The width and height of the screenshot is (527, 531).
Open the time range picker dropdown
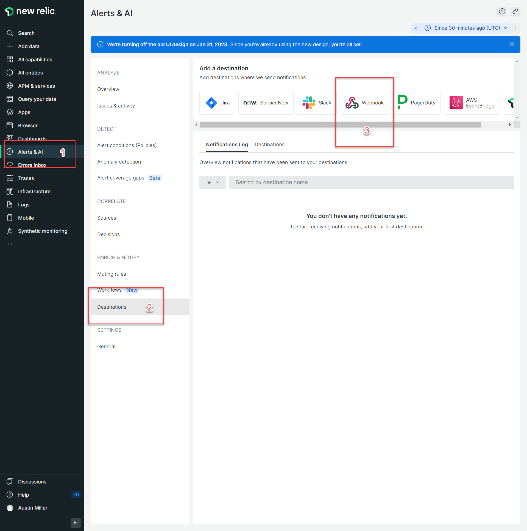pos(465,28)
